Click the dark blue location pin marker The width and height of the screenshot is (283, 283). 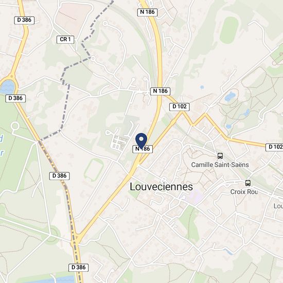pyautogui.click(x=141, y=141)
